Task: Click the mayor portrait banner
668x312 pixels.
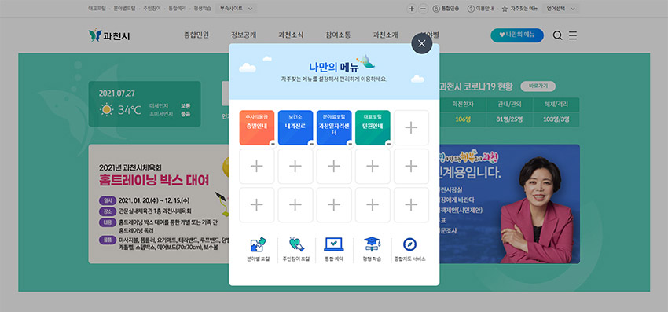Action: pyautogui.click(x=509, y=204)
